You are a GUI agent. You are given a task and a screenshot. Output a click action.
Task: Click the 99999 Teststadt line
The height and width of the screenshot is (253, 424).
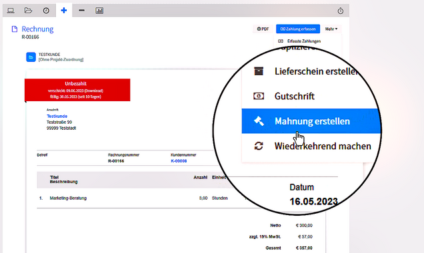click(61, 128)
